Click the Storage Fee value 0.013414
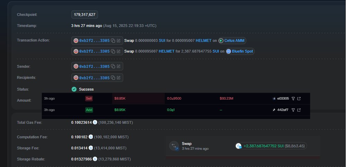 click(79, 148)
